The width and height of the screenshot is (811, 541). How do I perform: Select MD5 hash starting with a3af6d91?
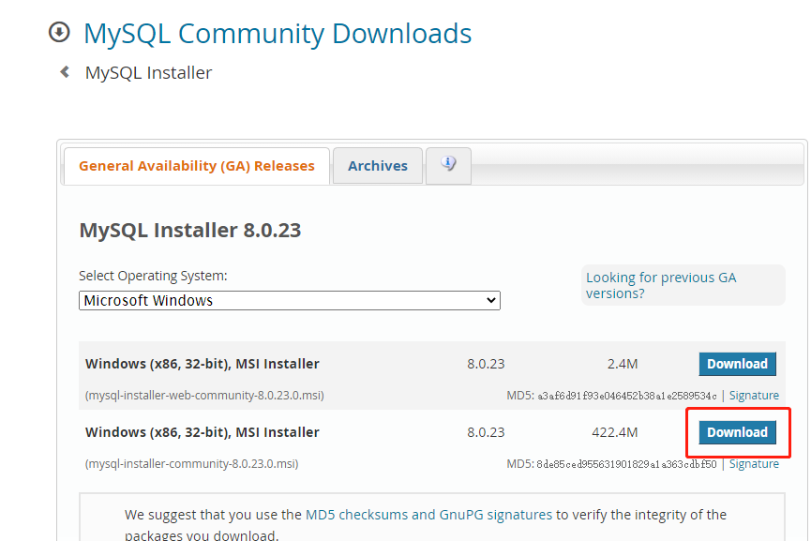[627, 397]
